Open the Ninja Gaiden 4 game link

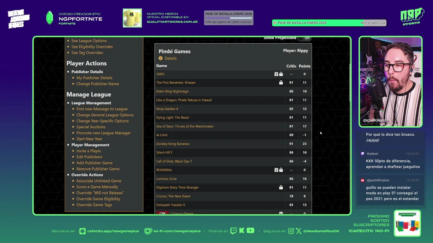167,109
